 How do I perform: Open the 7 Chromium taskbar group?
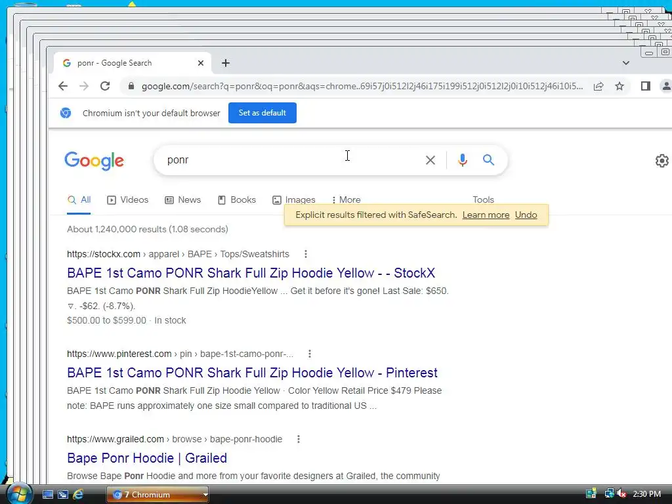click(x=157, y=495)
